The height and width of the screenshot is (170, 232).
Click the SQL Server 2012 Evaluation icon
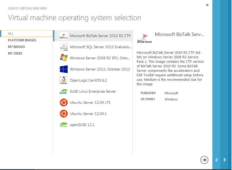click(64, 47)
